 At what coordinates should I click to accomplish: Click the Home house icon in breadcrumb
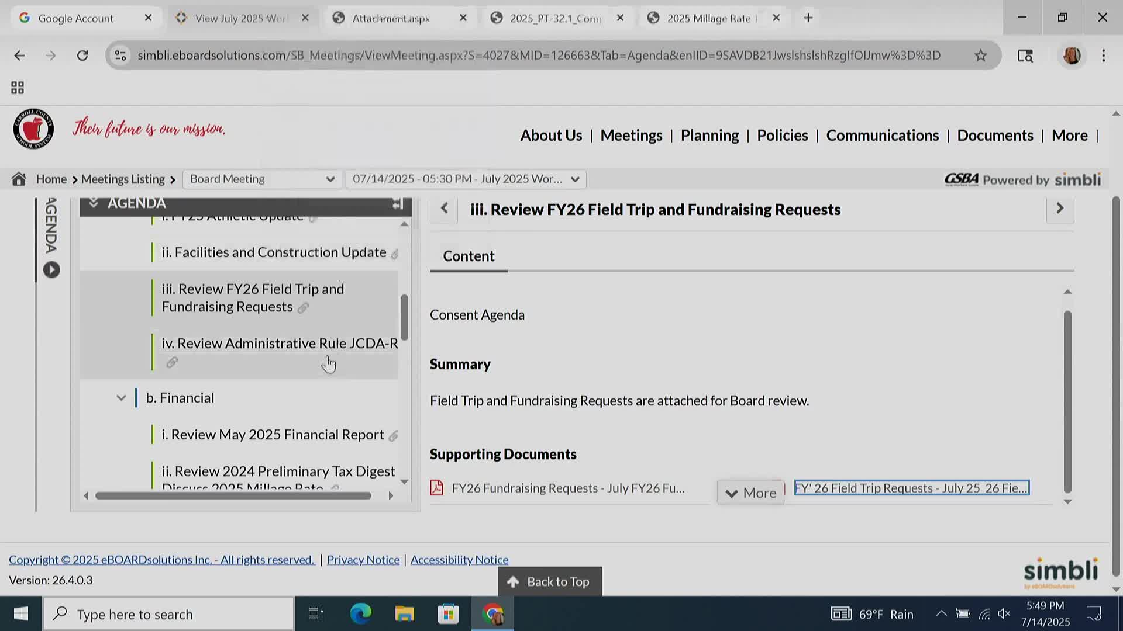pyautogui.click(x=19, y=179)
